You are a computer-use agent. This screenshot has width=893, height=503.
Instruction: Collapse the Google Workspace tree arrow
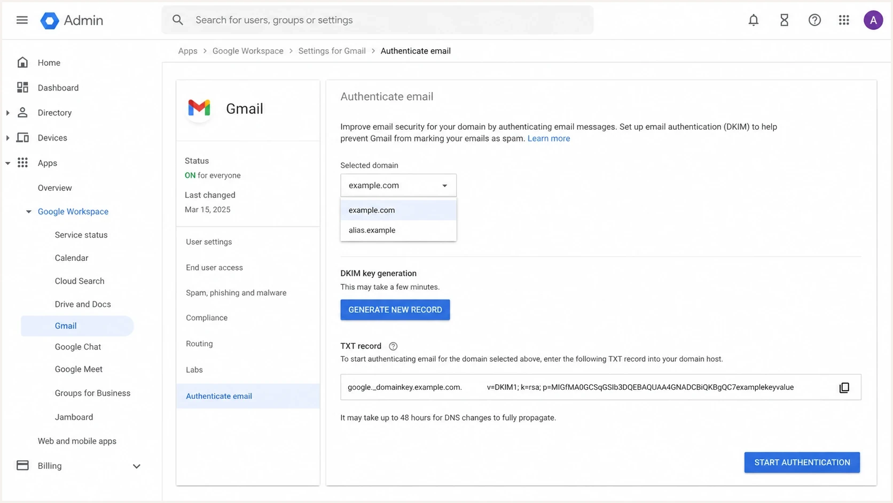(x=28, y=212)
